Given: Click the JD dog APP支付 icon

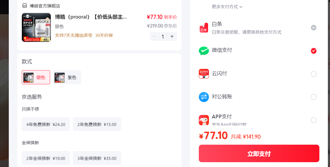Looking at the screenshot, I should click(x=204, y=120).
